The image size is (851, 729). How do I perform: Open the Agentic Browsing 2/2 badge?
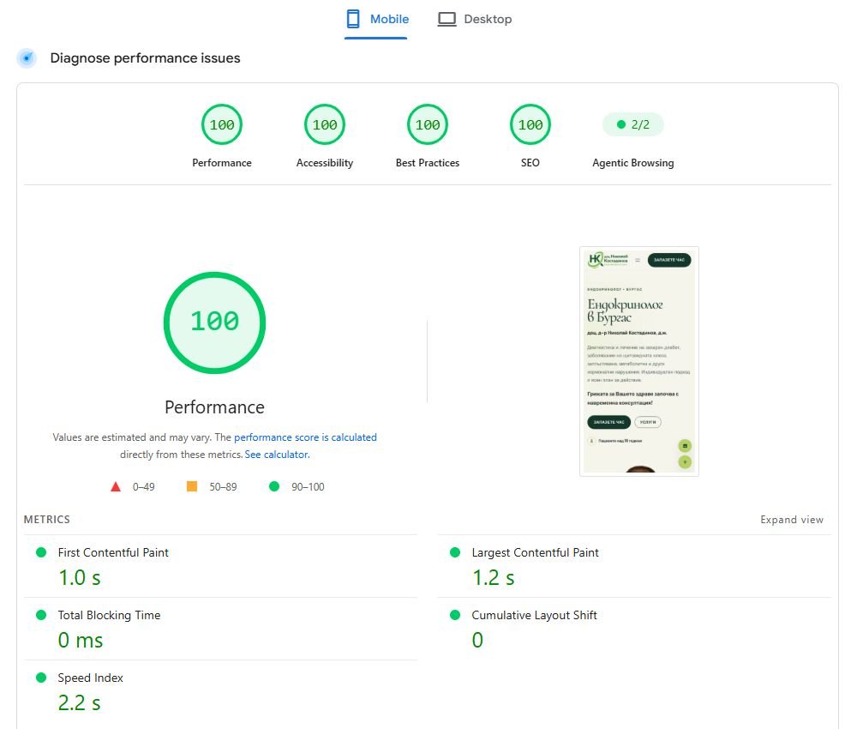point(632,125)
